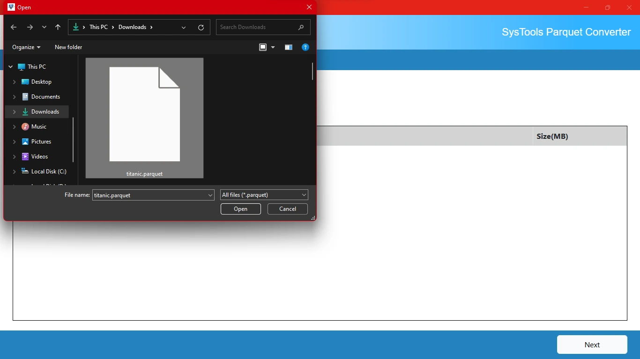Image resolution: width=640 pixels, height=359 pixels.
Task: Expand the Local Disk (C:) node
Action: (14, 172)
